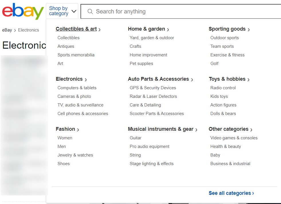Browse GPS & Security Devices
The height and width of the screenshot is (204, 281).
pyautogui.click(x=153, y=88)
